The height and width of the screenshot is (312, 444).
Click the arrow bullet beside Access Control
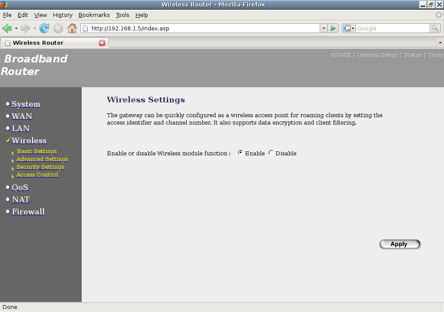click(13, 177)
